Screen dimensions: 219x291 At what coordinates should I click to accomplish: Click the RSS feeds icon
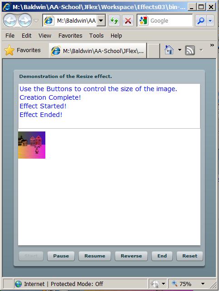click(190, 50)
